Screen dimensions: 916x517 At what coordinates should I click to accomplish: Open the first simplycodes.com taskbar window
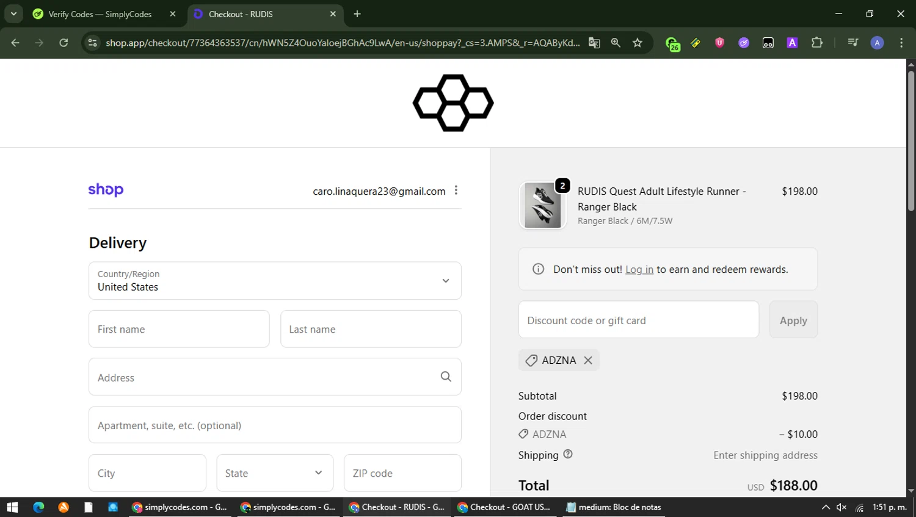pos(180,507)
